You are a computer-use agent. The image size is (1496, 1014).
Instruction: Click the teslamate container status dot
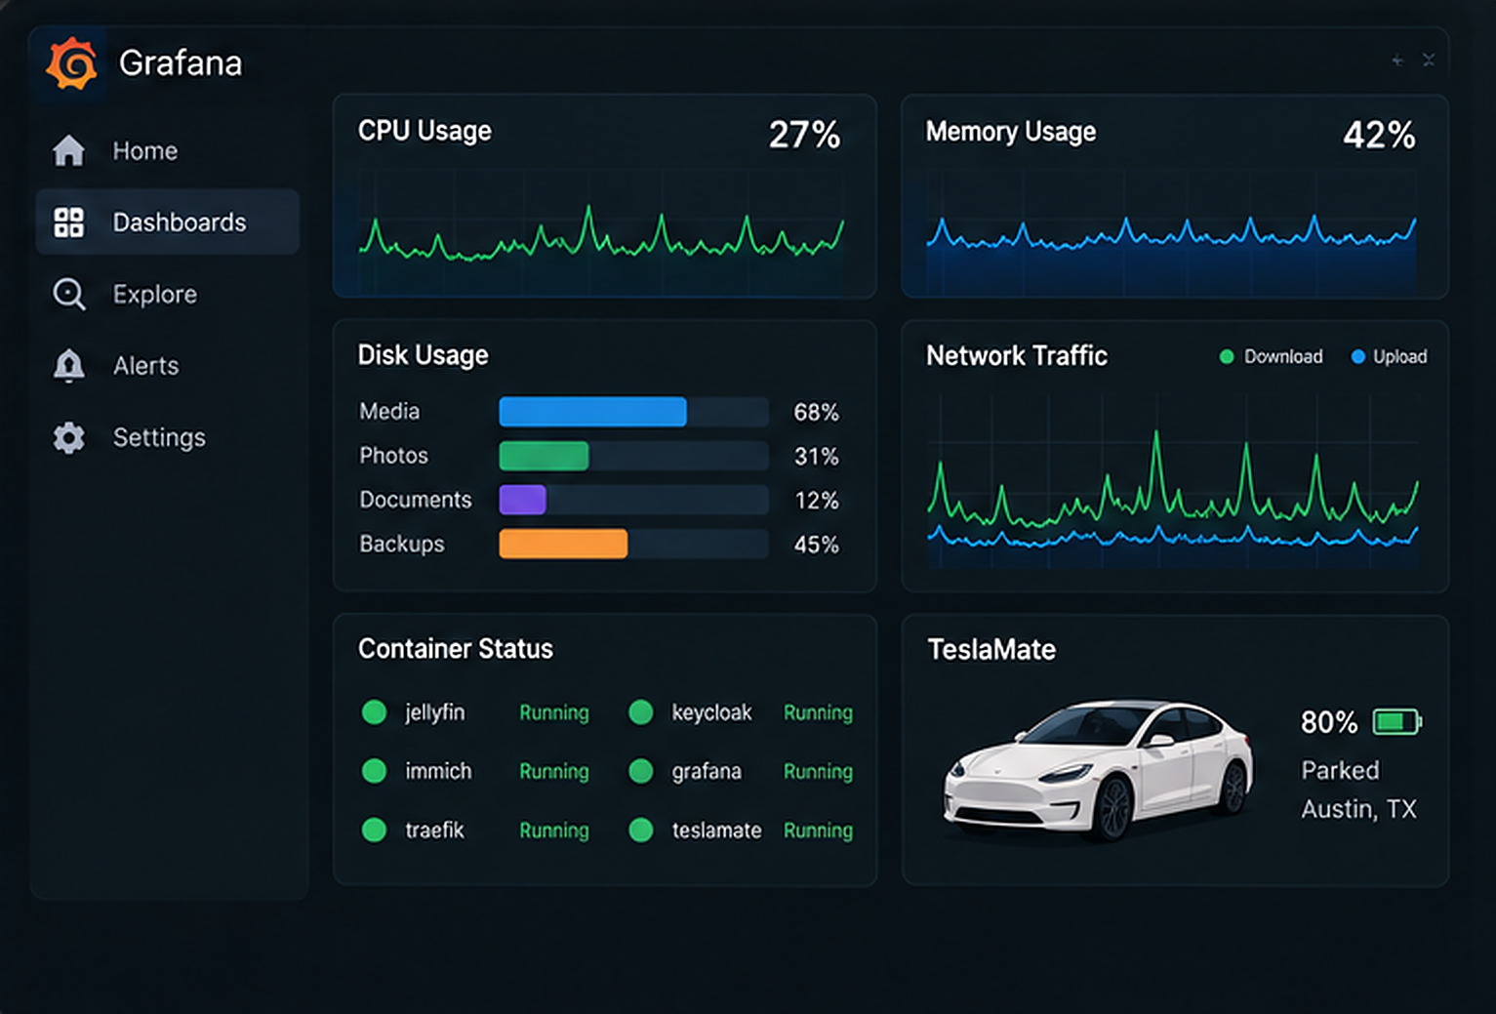tap(640, 830)
